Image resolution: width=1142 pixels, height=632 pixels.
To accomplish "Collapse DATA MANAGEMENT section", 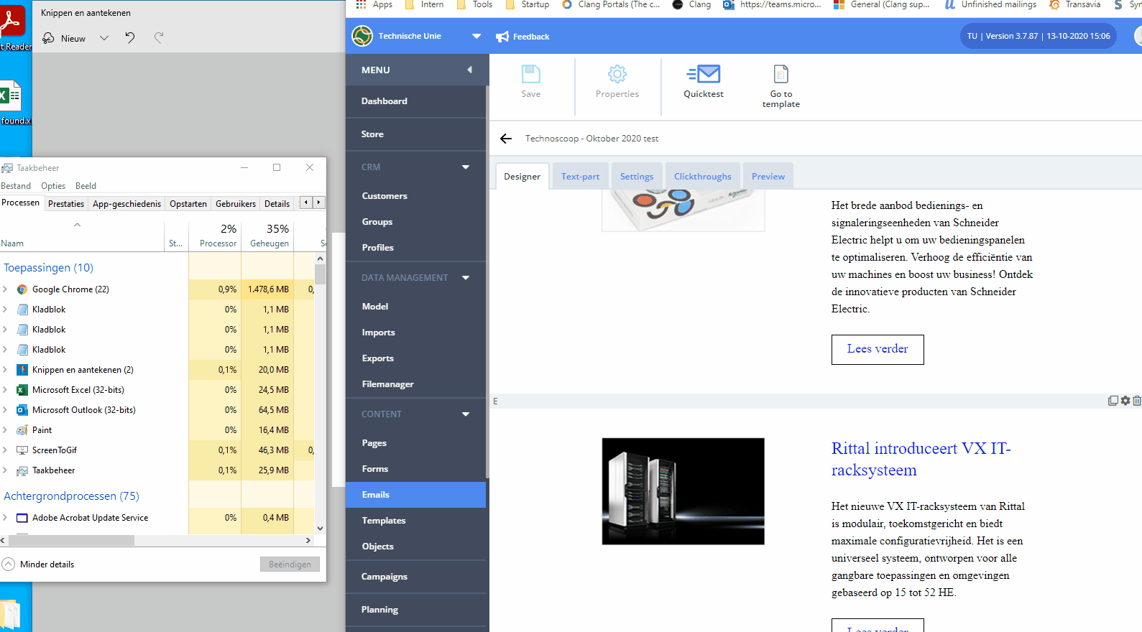I will coord(466,278).
